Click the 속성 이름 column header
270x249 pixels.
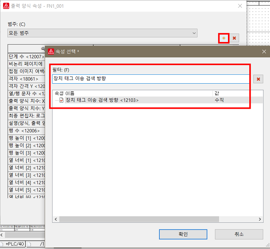(x=133, y=93)
